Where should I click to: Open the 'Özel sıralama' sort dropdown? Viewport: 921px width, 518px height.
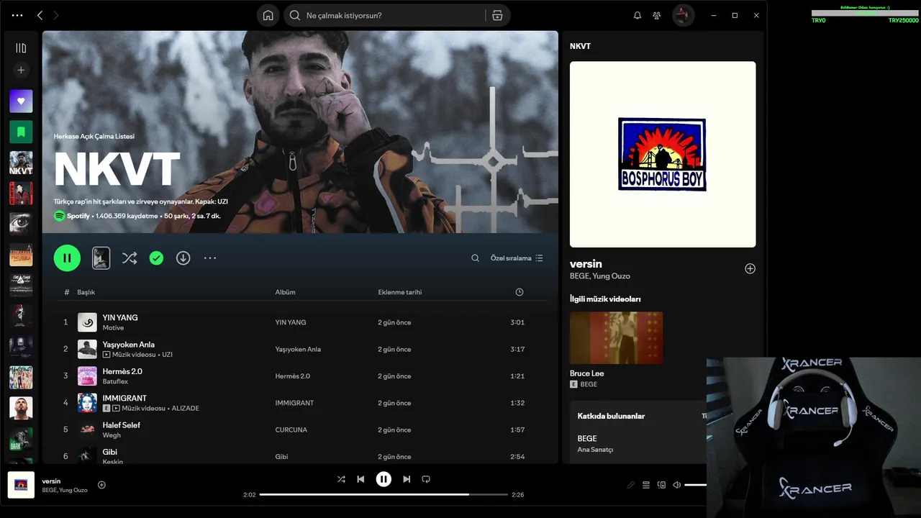point(517,258)
